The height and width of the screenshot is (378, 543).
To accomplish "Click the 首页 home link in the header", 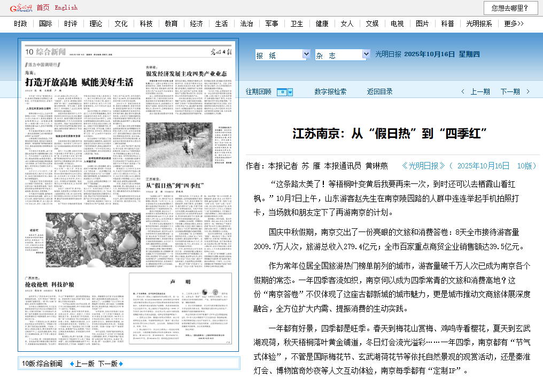I will (x=43, y=7).
